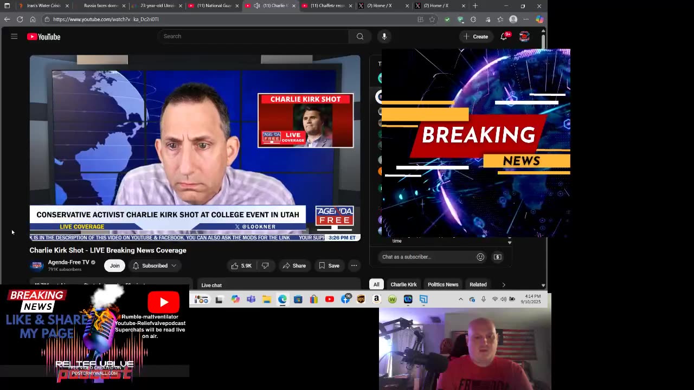Click the Live chat header label

click(x=211, y=285)
